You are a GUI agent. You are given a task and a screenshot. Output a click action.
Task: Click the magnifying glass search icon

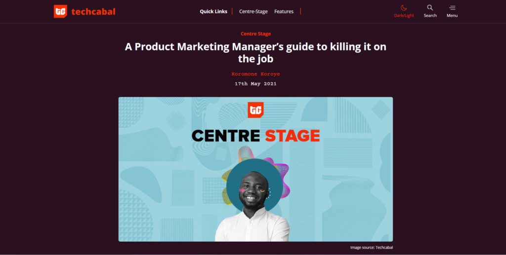430,7
